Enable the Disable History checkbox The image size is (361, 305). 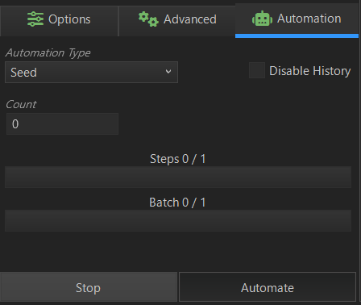(x=257, y=70)
